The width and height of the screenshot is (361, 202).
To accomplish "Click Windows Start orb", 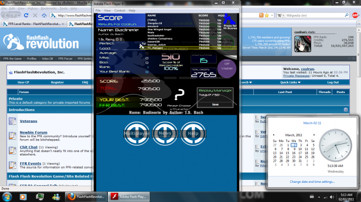I will (x=7, y=197).
